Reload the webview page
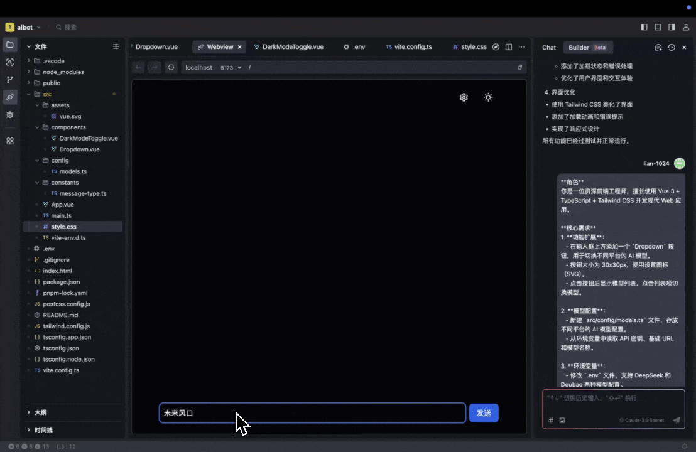Viewport: 696px width, 452px height. pyautogui.click(x=171, y=67)
